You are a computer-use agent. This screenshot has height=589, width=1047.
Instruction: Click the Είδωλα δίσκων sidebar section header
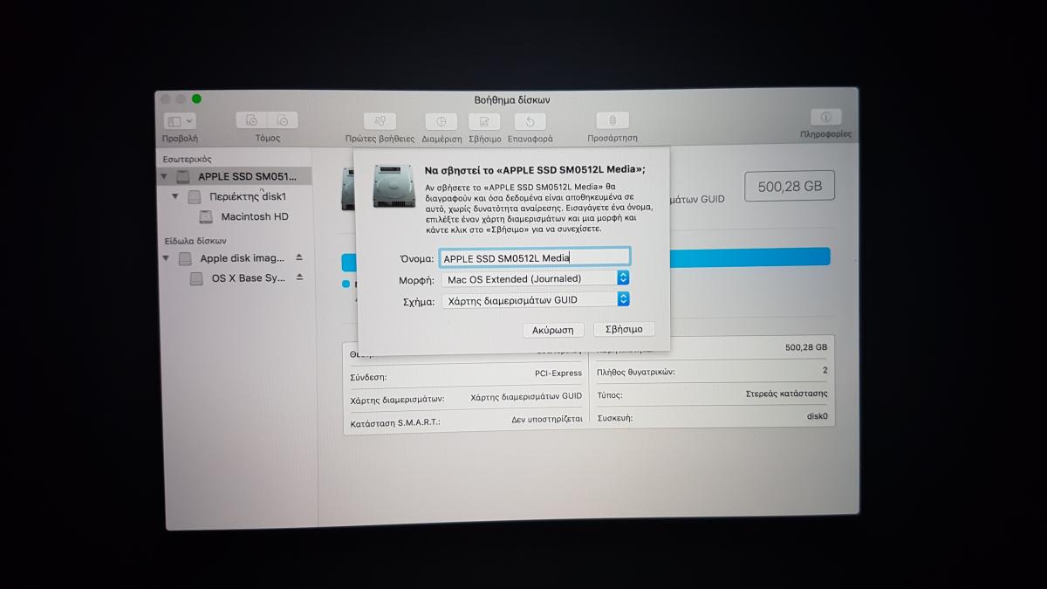coord(195,240)
